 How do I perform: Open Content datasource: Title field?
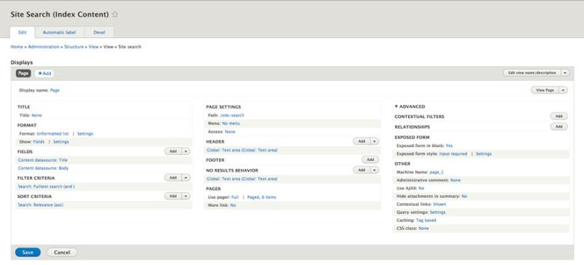[42, 160]
